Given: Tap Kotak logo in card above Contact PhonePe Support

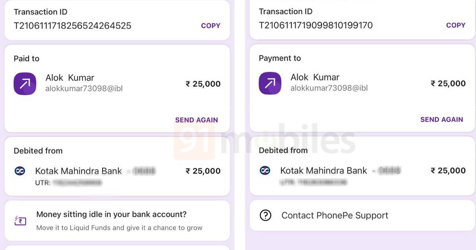Looking at the screenshot, I should (265, 171).
